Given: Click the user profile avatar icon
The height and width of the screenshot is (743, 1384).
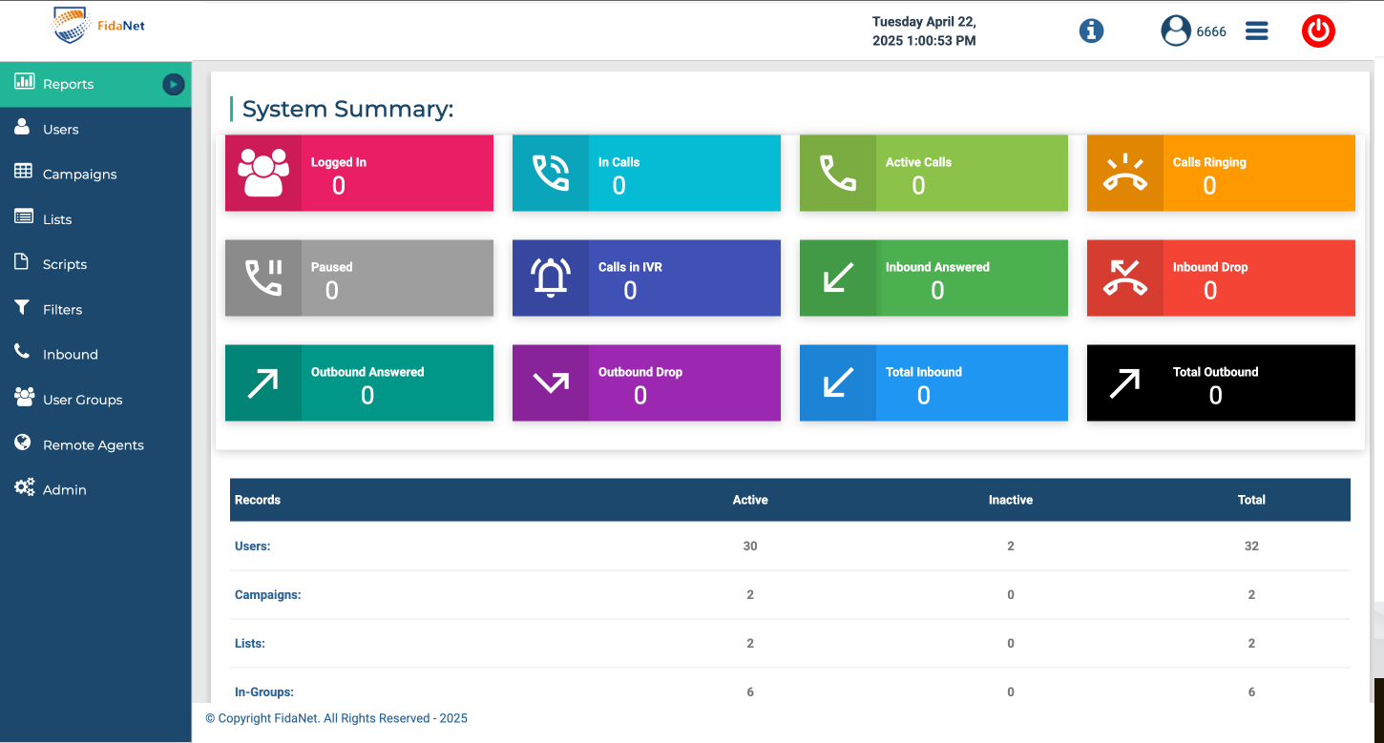Looking at the screenshot, I should [1176, 31].
